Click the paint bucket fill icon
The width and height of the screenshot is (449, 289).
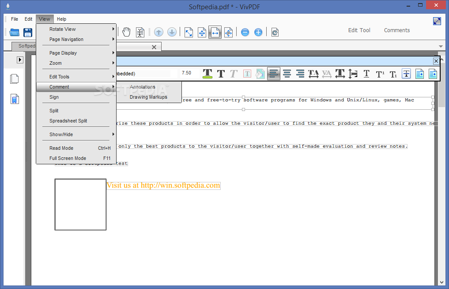coord(260,74)
